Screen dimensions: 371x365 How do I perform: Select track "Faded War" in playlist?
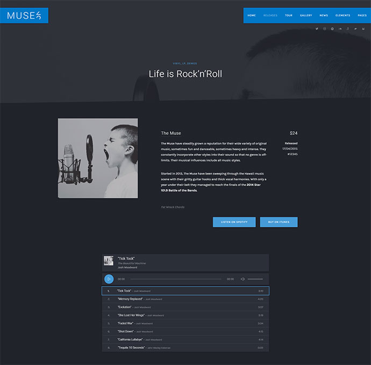[x=185, y=324]
